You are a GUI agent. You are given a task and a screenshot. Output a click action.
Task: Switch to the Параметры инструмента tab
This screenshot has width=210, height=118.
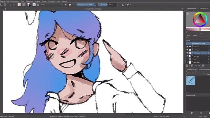pyautogui.click(x=204, y=9)
